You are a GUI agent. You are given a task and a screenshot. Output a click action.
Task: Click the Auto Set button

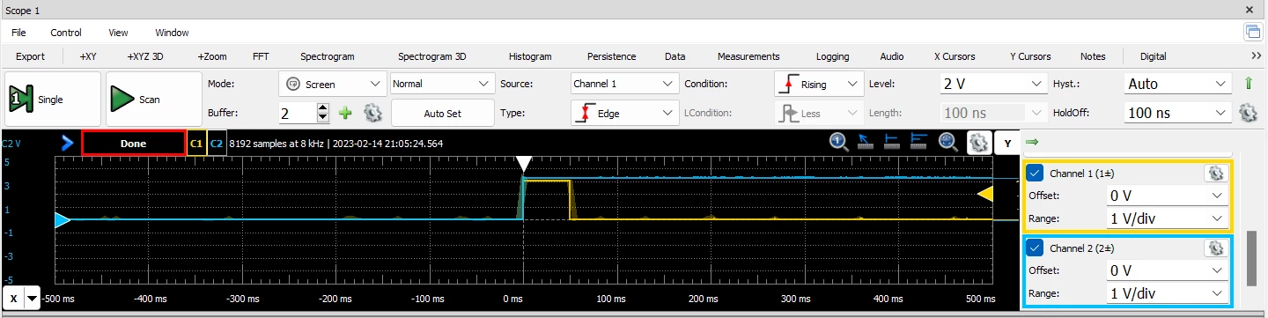point(442,114)
